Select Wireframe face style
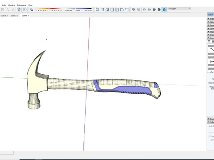 coord(144,10)
